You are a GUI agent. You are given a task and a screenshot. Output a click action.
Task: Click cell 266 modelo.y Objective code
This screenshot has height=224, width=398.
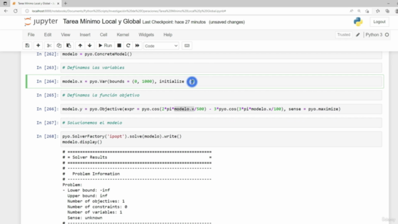(221, 109)
